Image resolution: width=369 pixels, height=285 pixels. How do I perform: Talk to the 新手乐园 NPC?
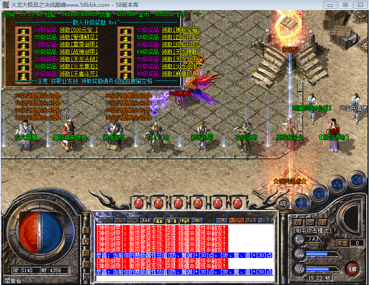pos(202,136)
